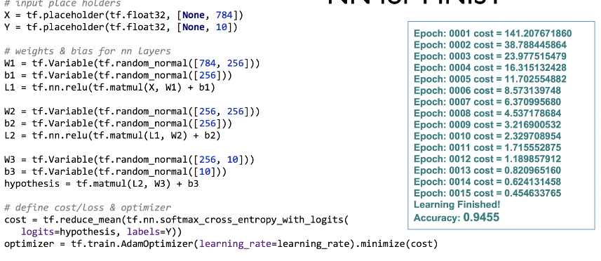Click the '# weights & bias for nn layers' comment

click(88, 51)
